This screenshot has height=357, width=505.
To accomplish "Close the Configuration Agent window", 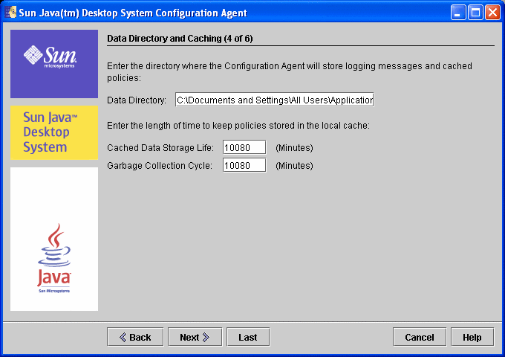I will point(493,13).
